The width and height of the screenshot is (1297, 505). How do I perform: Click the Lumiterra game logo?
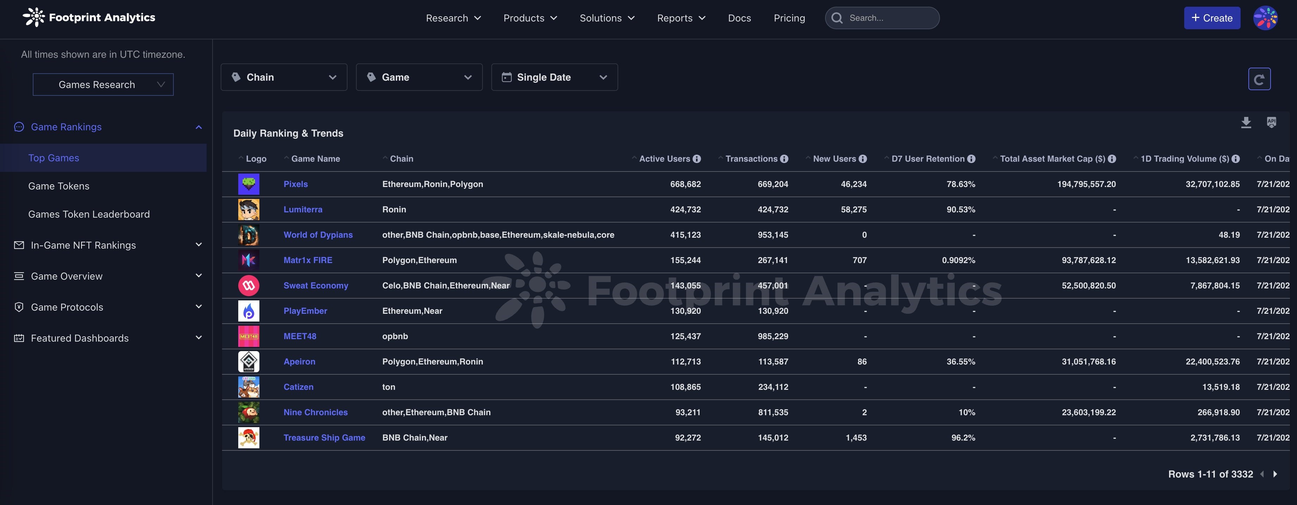coord(249,209)
